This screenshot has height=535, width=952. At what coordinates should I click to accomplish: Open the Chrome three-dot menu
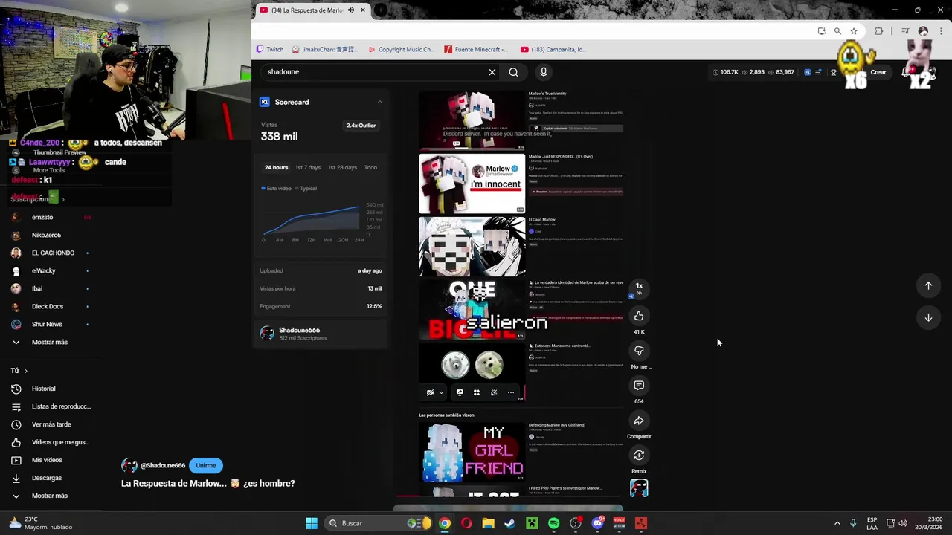(939, 31)
